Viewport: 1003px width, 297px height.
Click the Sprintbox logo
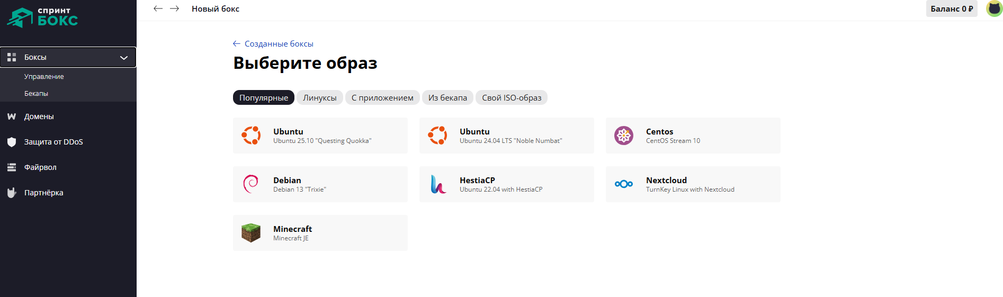pos(42,17)
